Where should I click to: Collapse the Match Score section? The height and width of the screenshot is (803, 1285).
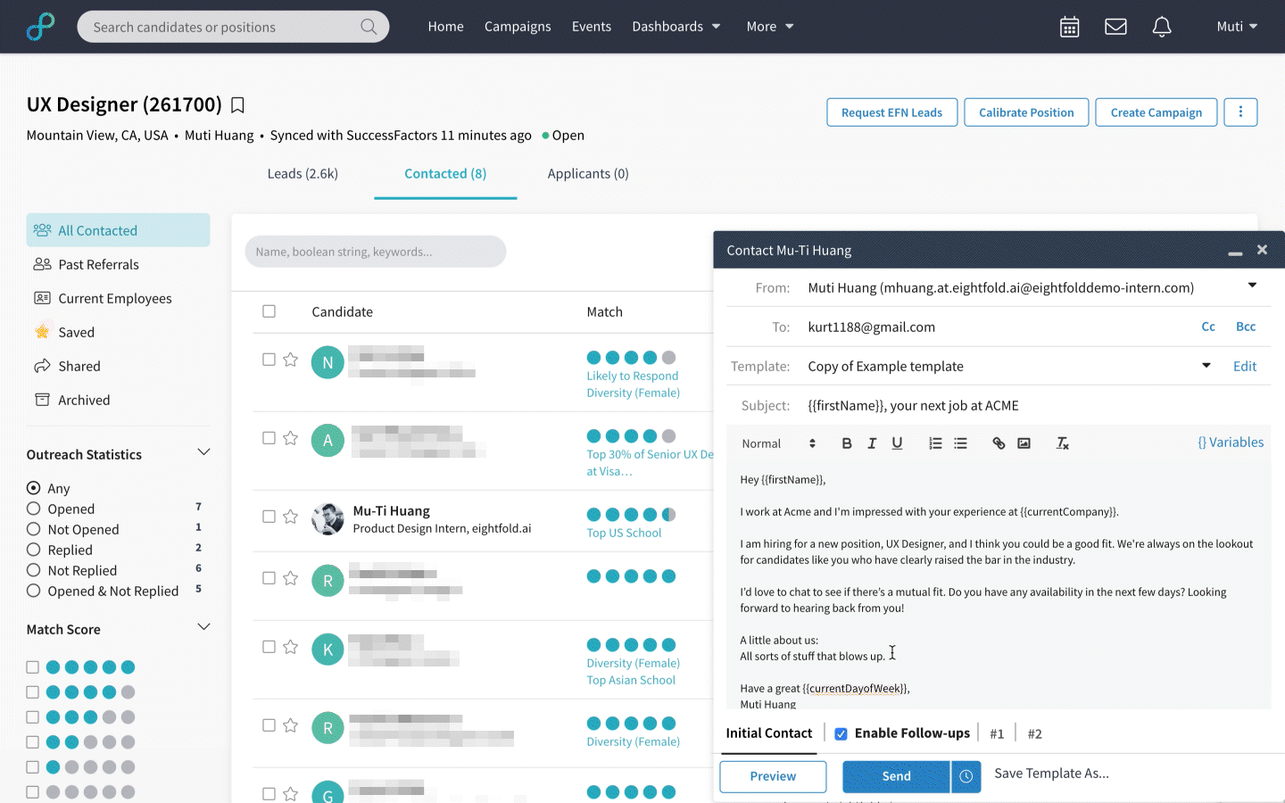pos(203,627)
